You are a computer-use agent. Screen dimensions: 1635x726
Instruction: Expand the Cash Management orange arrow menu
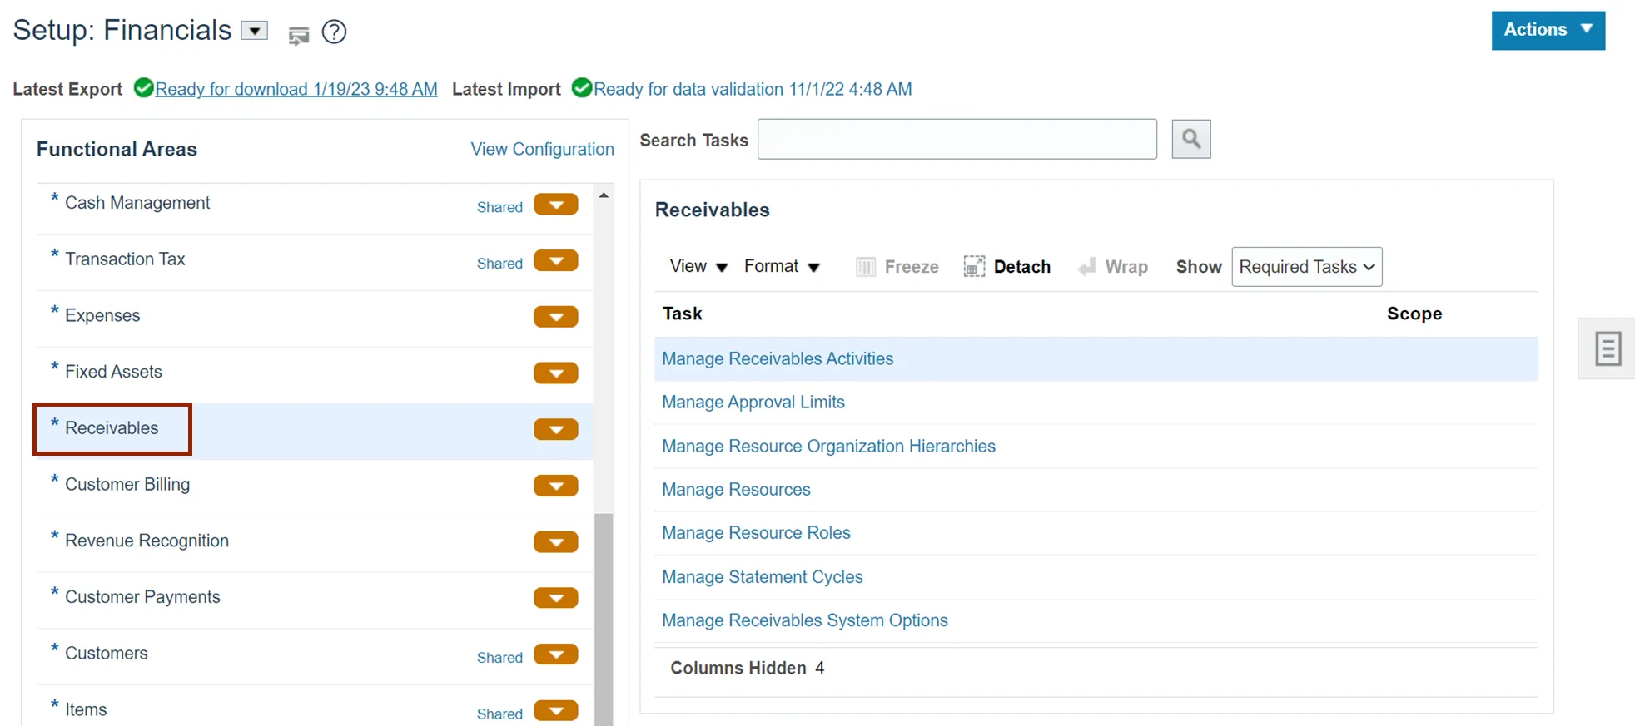click(x=556, y=205)
